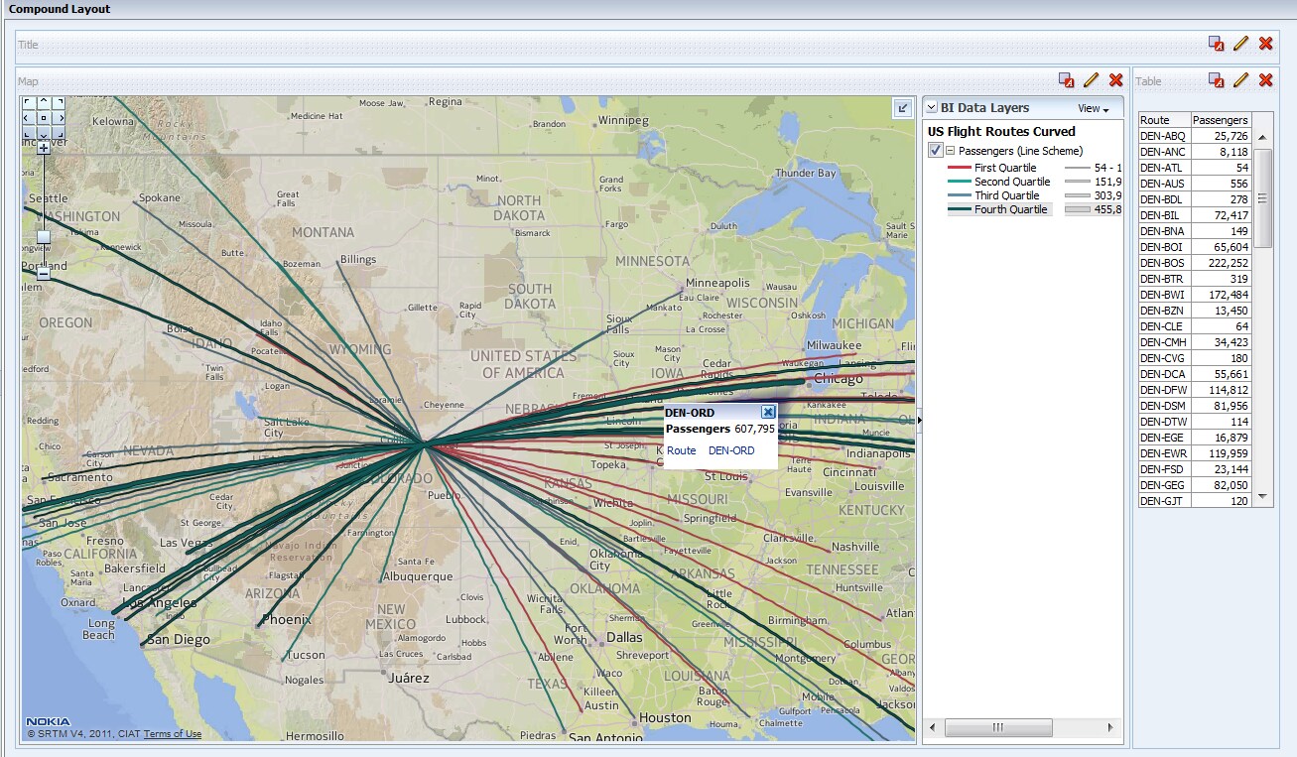Edit the Title view with pencil icon
1297x757 pixels.
coord(1241,44)
